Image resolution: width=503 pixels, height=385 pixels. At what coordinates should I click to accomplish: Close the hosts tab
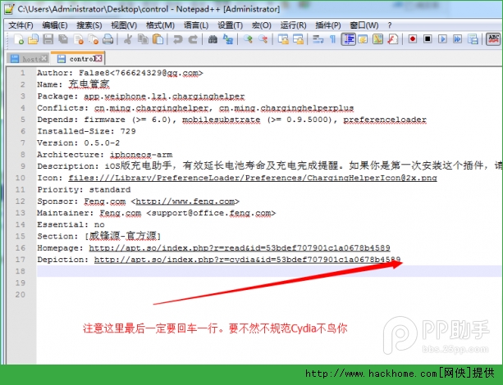pyautogui.click(x=44, y=58)
